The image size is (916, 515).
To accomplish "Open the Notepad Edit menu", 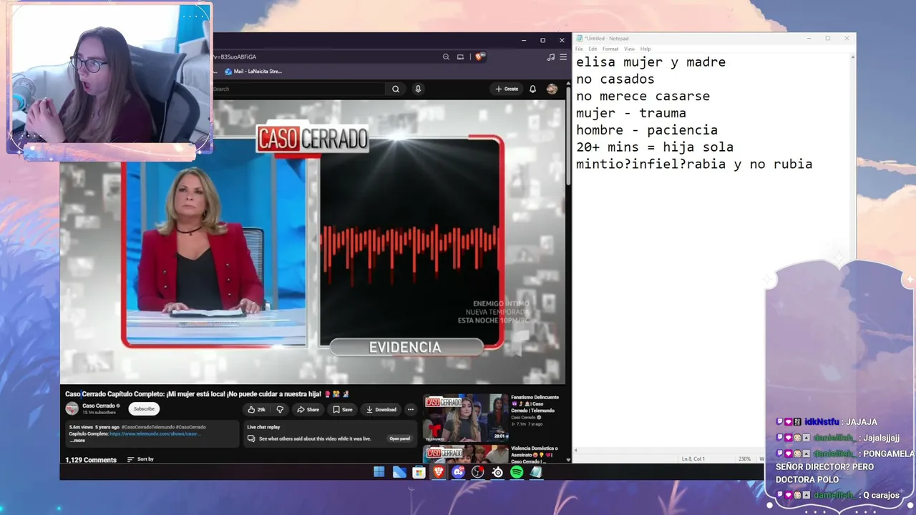I will pyautogui.click(x=593, y=49).
